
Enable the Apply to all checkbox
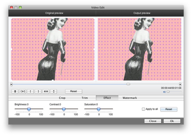(143, 109)
